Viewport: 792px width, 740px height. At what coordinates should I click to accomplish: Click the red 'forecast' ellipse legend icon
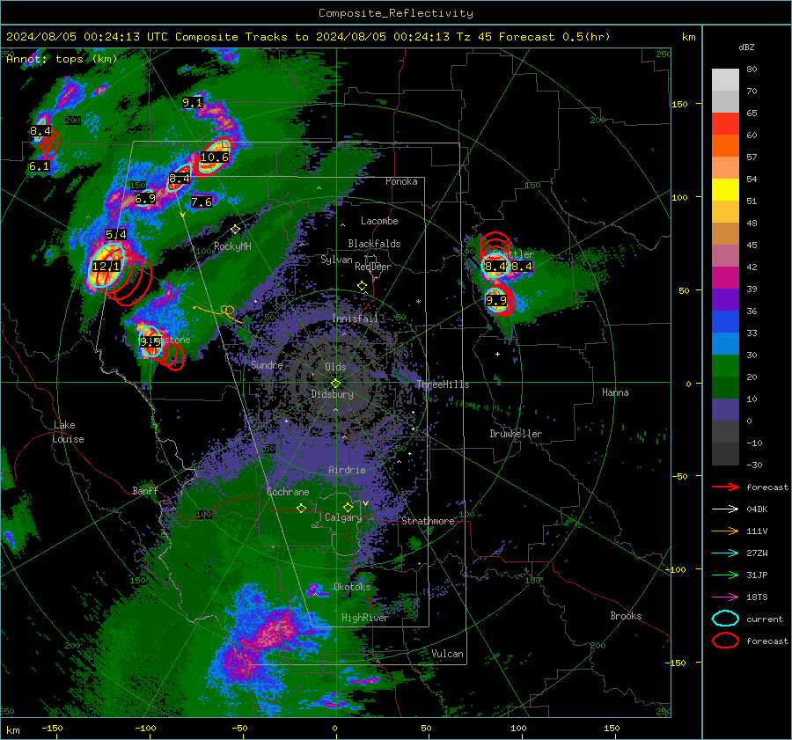coord(725,641)
